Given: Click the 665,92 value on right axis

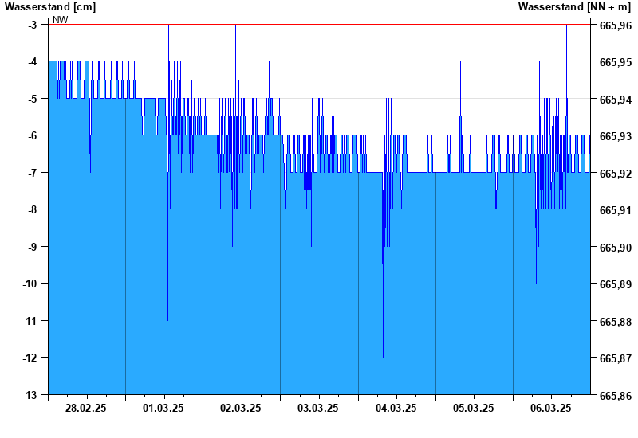Looking at the screenshot, I should [616, 174].
